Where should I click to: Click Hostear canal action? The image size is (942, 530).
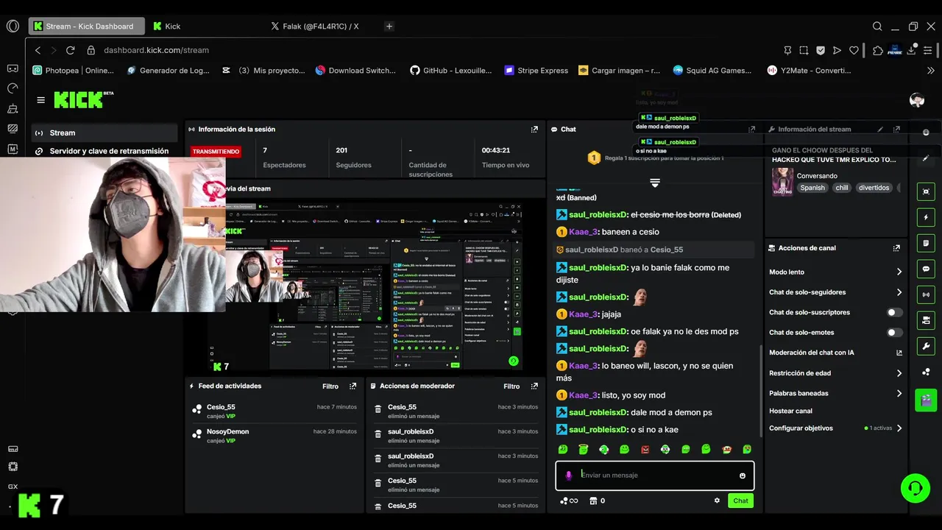790,411
